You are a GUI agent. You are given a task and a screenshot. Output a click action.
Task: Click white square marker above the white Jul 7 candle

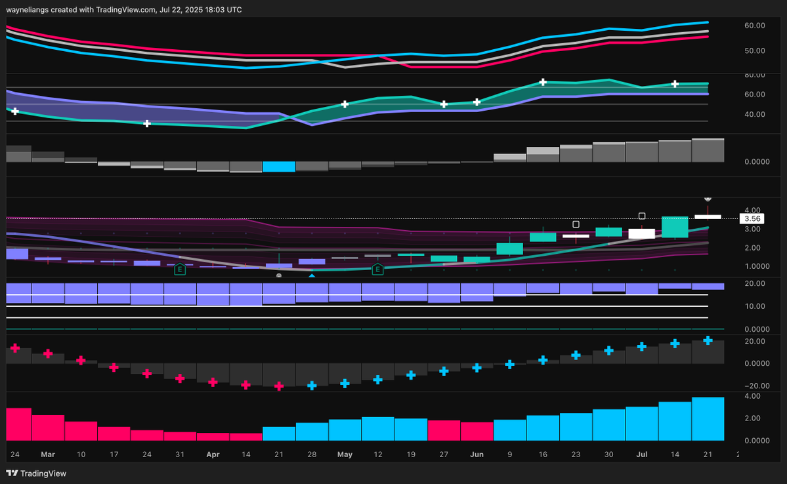tap(642, 216)
